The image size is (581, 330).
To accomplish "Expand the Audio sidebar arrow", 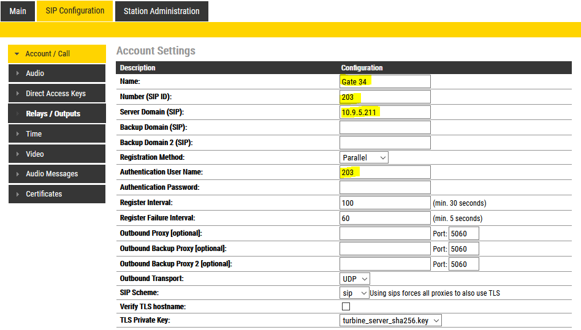I will (x=17, y=73).
